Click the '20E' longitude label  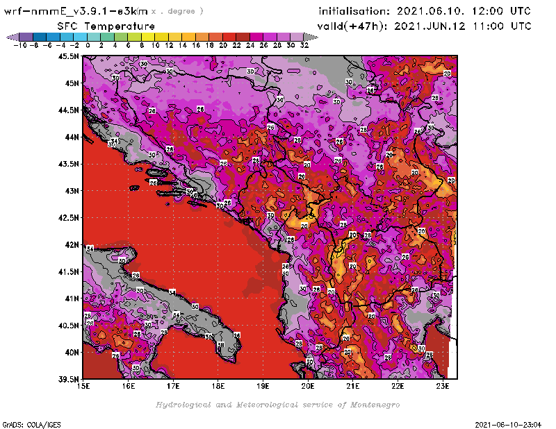tap(308, 386)
